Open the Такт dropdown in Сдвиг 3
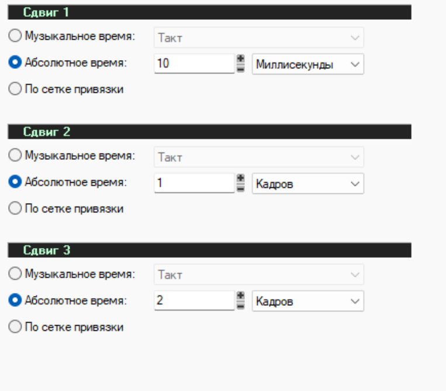 click(x=258, y=274)
